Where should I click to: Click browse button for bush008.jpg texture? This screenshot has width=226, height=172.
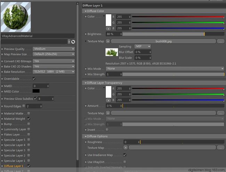pos(220,42)
